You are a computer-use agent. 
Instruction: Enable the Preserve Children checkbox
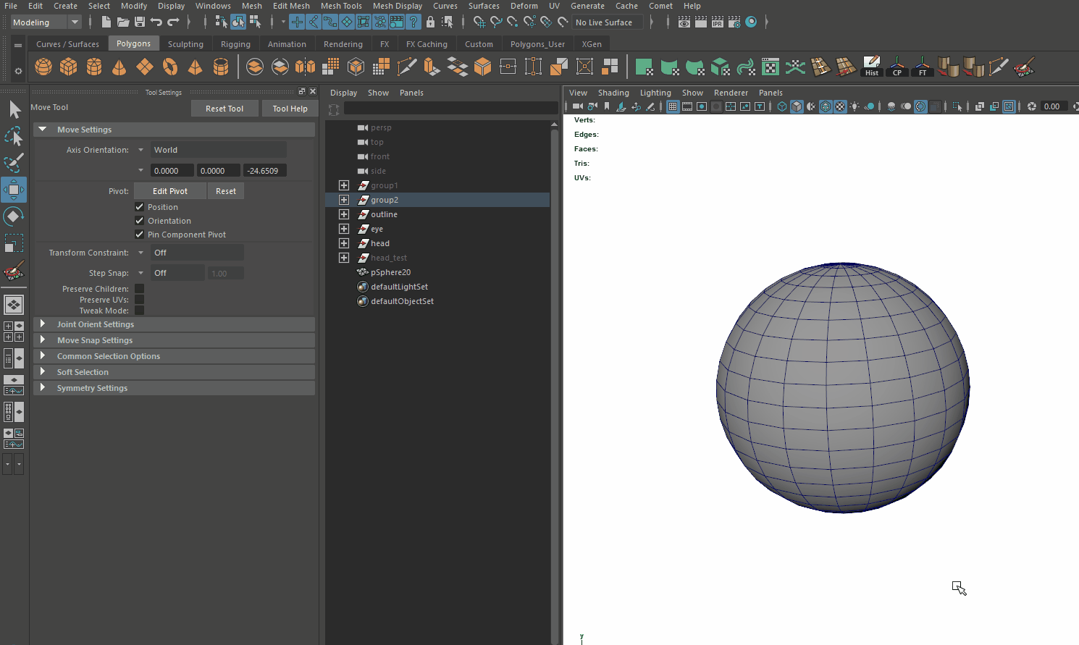pyautogui.click(x=139, y=289)
